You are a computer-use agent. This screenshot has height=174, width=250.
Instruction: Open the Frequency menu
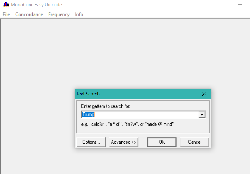(59, 14)
